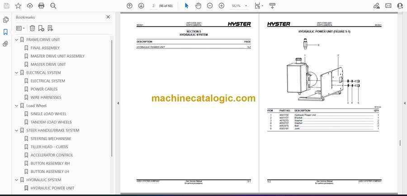Select ELECTRICAL SYSTEM parent bookmark
The height and width of the screenshot is (196, 407).
click(43, 73)
